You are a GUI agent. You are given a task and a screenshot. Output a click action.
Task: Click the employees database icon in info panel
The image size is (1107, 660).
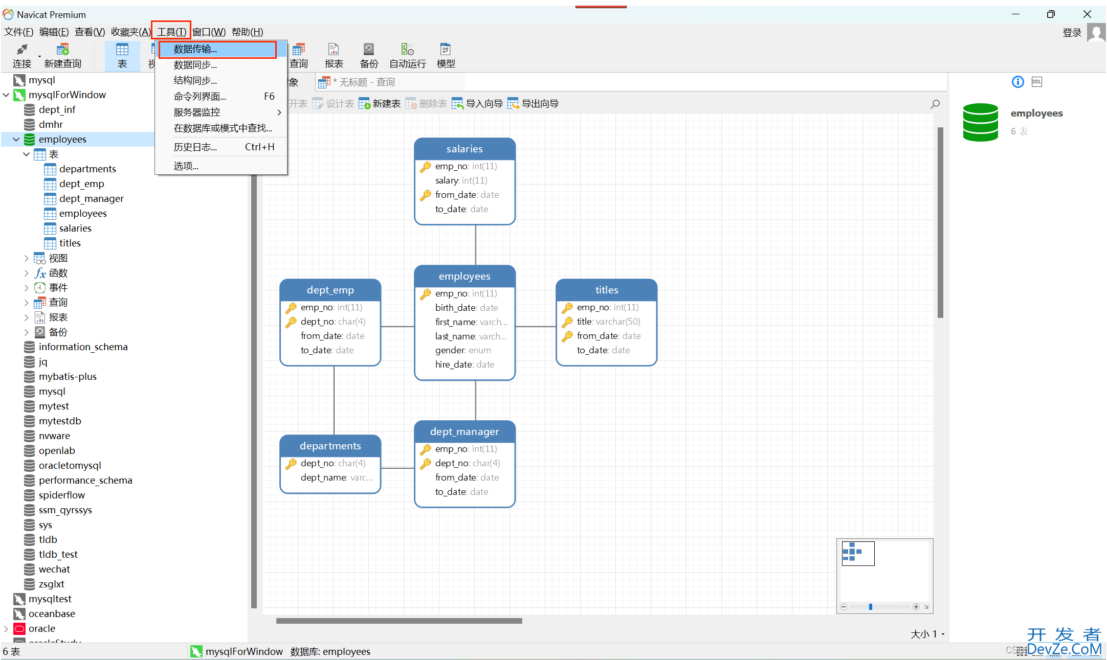point(980,122)
